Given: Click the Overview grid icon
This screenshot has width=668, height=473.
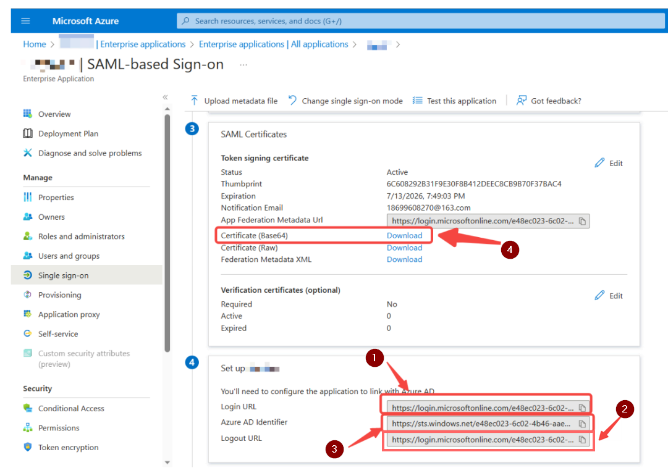Looking at the screenshot, I should (28, 114).
